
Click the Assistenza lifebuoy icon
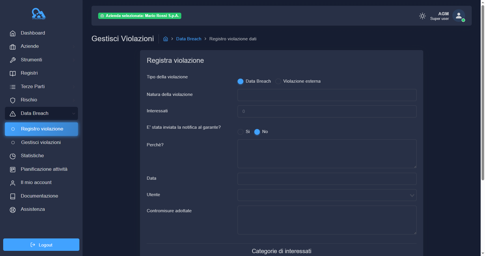point(13,210)
